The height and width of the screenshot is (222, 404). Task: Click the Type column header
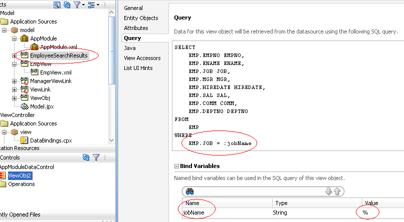click(317, 203)
